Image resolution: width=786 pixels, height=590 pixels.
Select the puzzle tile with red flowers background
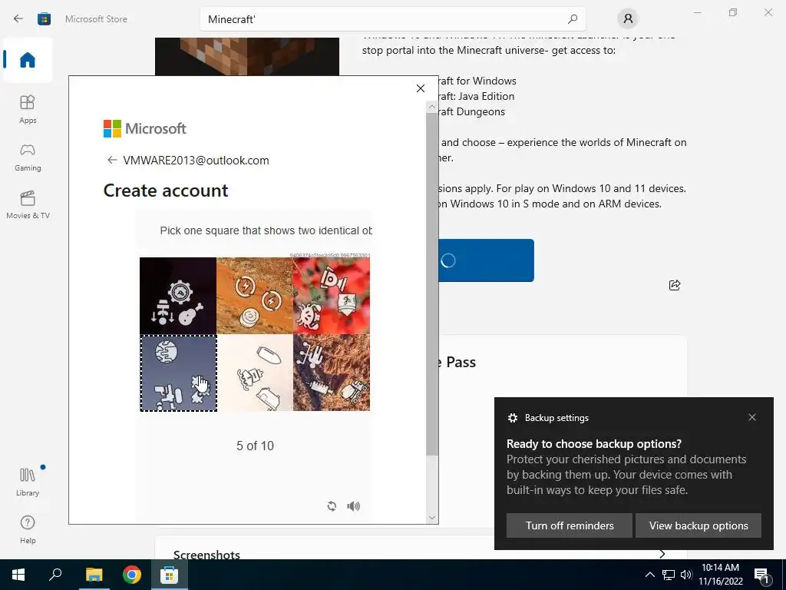coord(332,296)
